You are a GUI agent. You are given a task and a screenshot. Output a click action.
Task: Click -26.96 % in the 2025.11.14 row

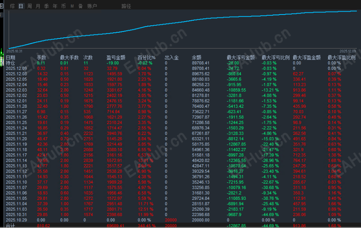[270, 160]
